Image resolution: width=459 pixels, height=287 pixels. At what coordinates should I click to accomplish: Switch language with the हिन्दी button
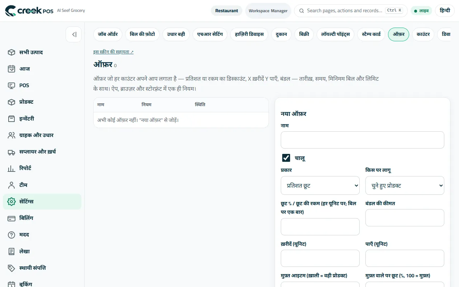pos(445,11)
